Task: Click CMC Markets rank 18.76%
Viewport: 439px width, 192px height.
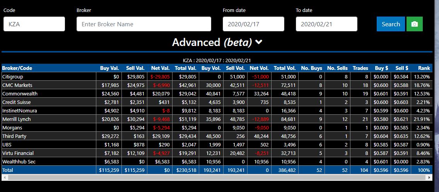Action: (423, 85)
